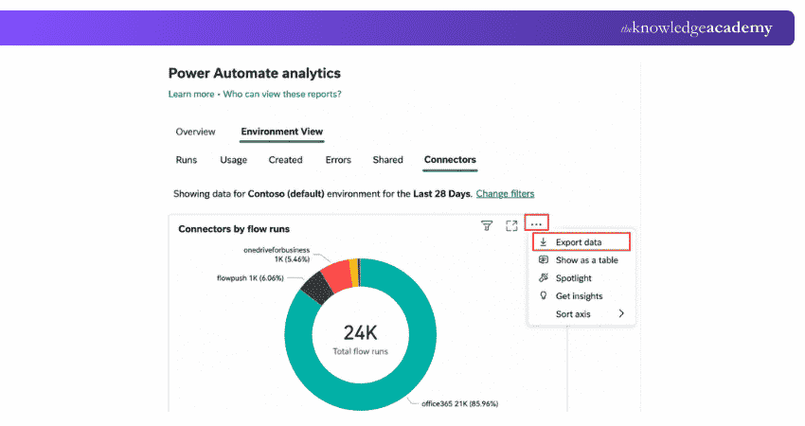The height and width of the screenshot is (426, 805).
Task: Click the Export data download icon
Action: [544, 241]
